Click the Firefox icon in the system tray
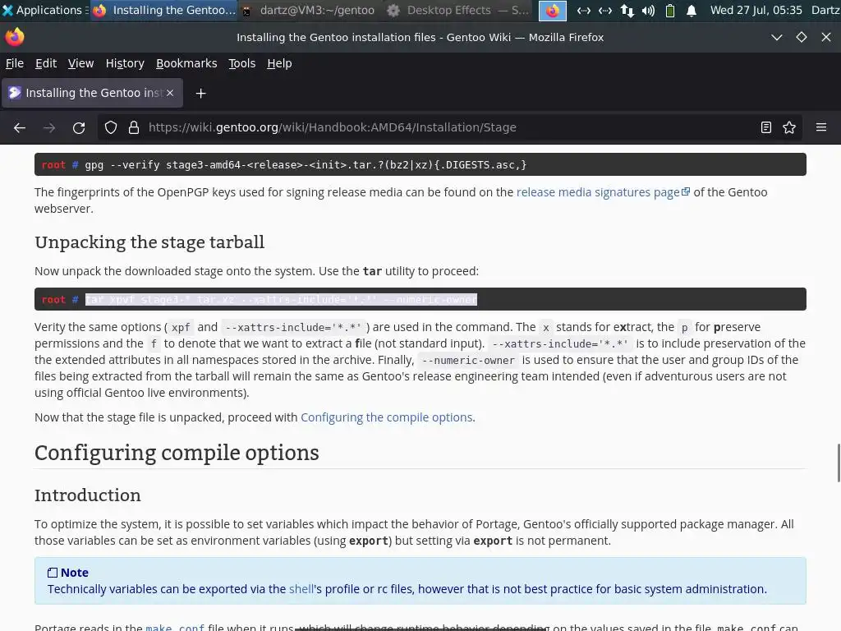This screenshot has height=631, width=841. (x=553, y=11)
